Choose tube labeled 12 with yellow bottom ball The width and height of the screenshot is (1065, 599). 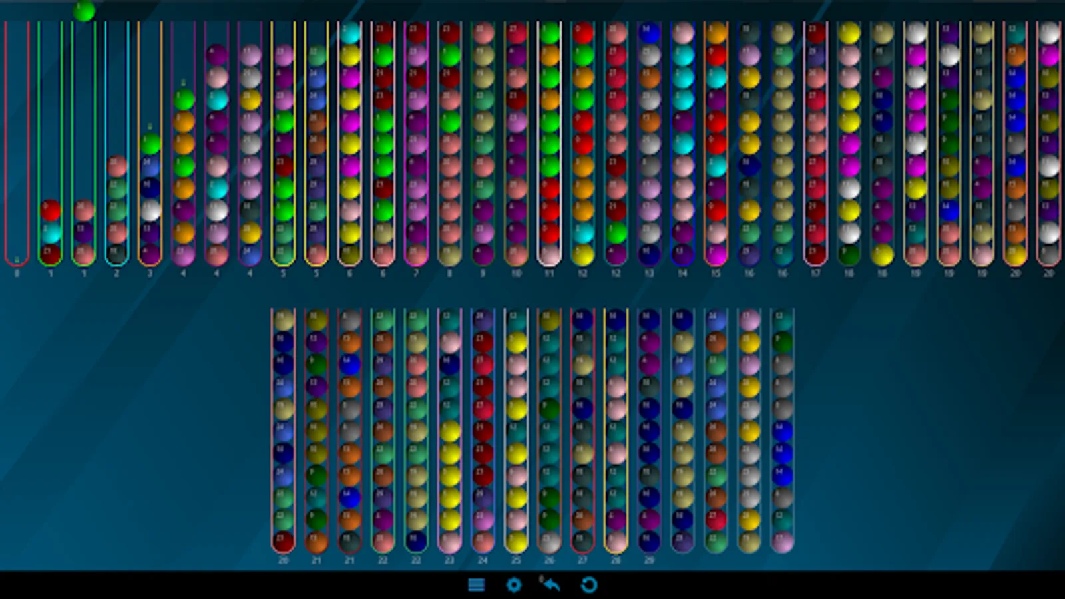[583, 144]
